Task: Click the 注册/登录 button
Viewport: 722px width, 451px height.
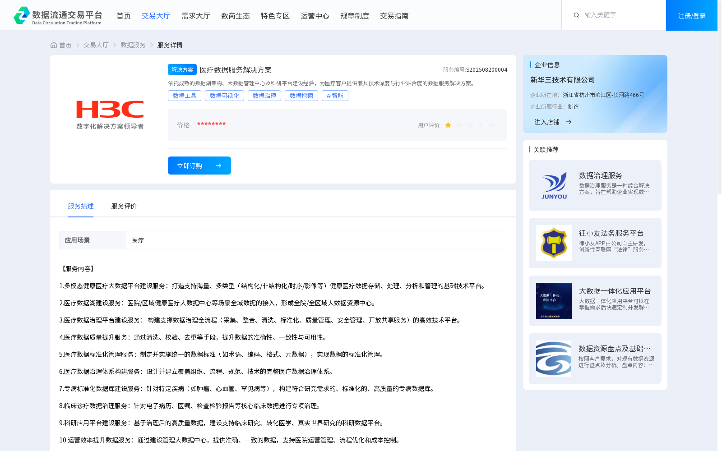Action: [x=692, y=15]
